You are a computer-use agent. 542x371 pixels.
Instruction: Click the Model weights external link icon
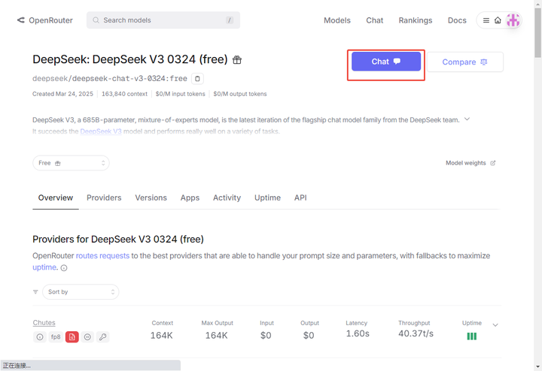pos(493,163)
